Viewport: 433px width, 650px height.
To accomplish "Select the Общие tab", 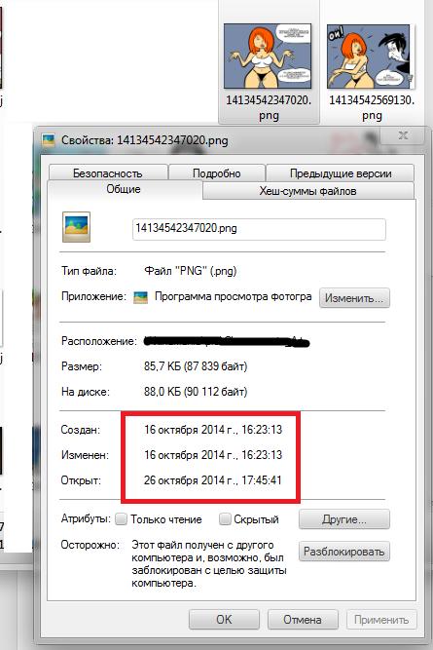I will [x=125, y=189].
